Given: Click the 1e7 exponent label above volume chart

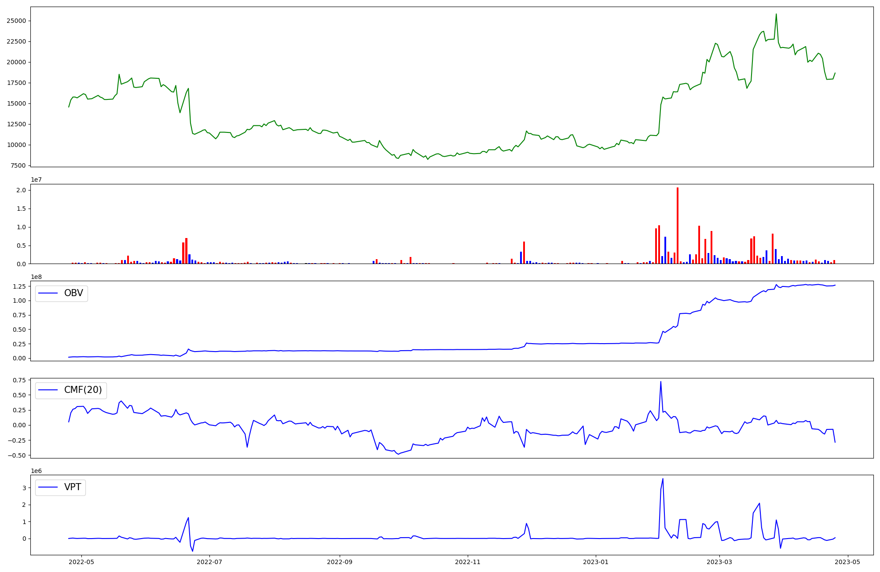Looking at the screenshot, I should (36, 180).
